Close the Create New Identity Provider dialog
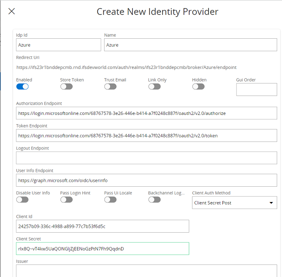Image resolution: width=282 pixels, height=277 pixels. pyautogui.click(x=12, y=11)
